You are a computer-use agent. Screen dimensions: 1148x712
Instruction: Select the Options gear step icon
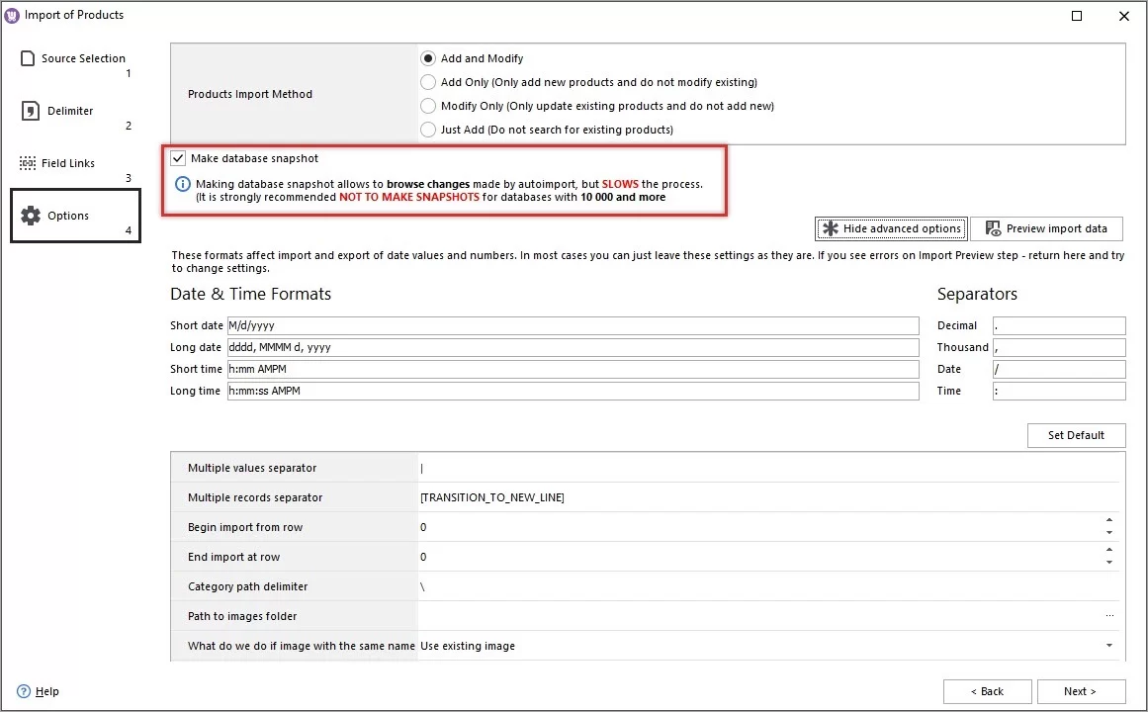point(30,215)
